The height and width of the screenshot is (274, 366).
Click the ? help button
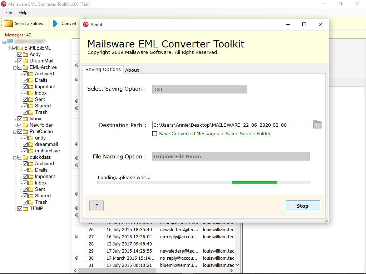pos(96,205)
